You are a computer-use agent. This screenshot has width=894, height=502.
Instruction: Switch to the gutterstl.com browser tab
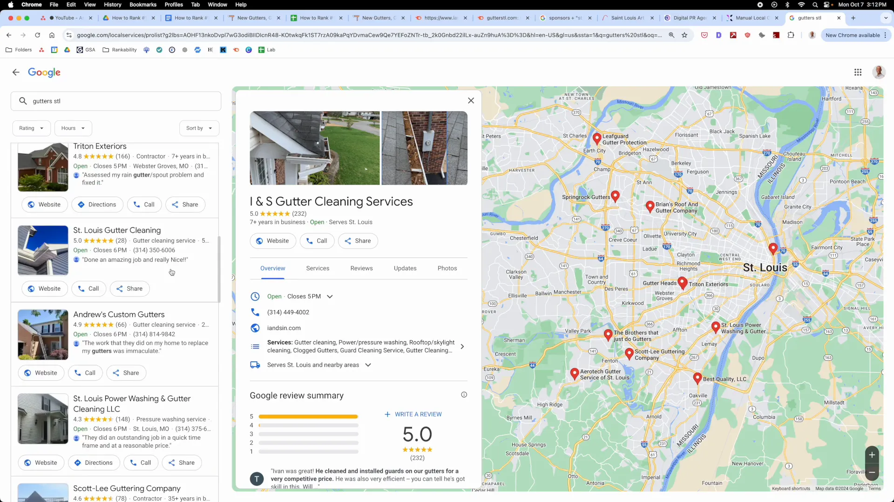[x=502, y=18]
